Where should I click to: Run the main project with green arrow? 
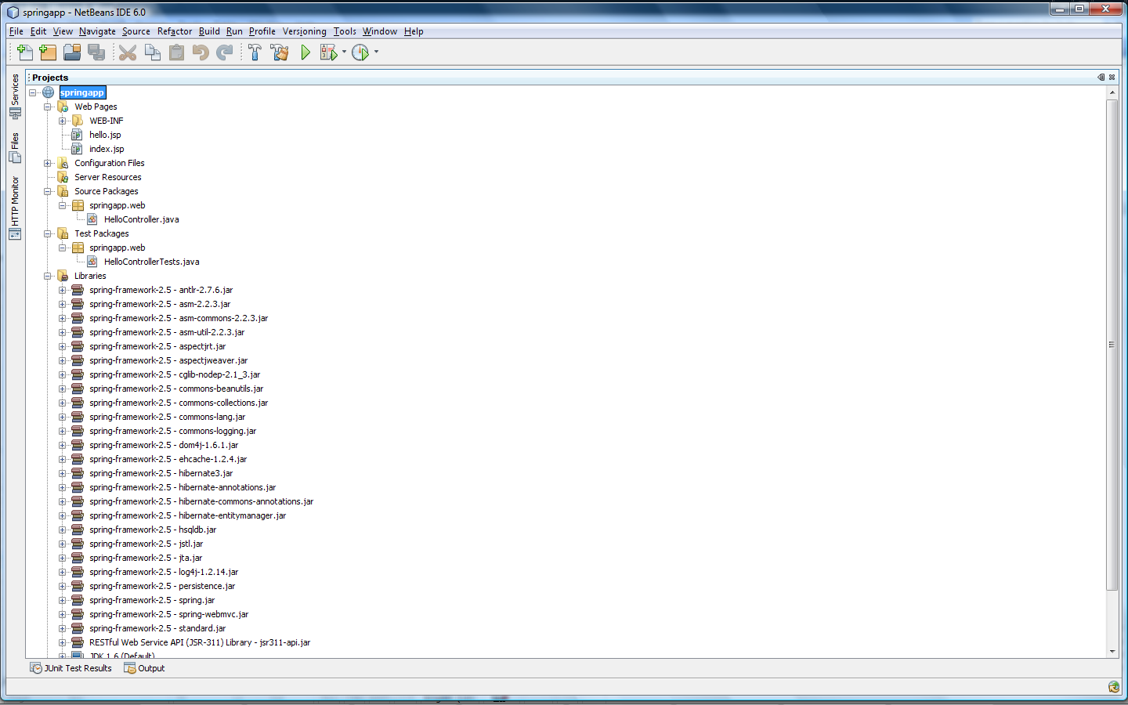coord(305,52)
